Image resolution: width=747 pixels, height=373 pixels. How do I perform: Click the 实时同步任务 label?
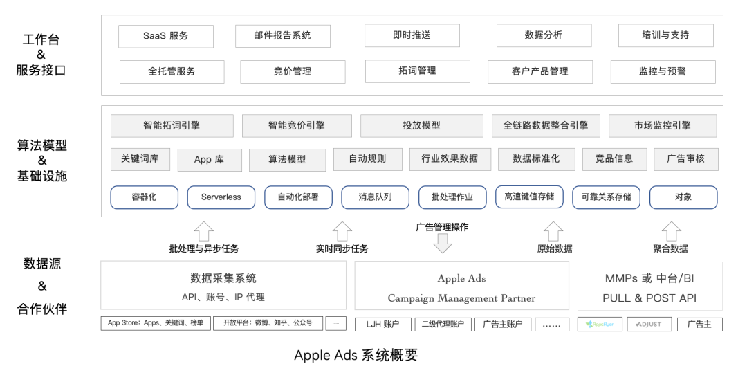[342, 248]
